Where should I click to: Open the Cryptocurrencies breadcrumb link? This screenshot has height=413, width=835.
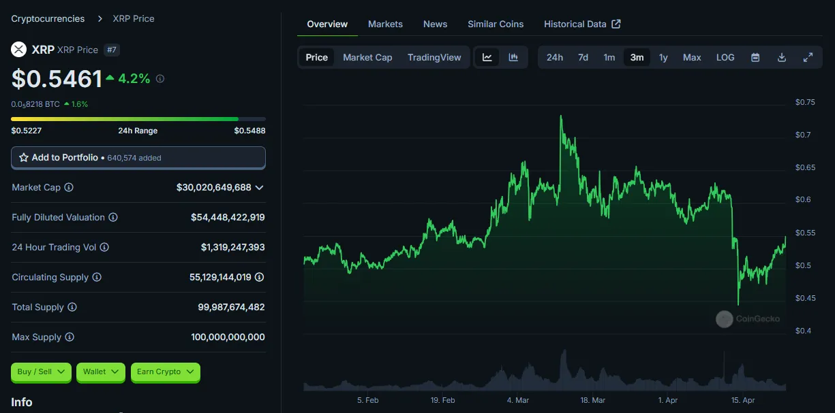pos(48,18)
